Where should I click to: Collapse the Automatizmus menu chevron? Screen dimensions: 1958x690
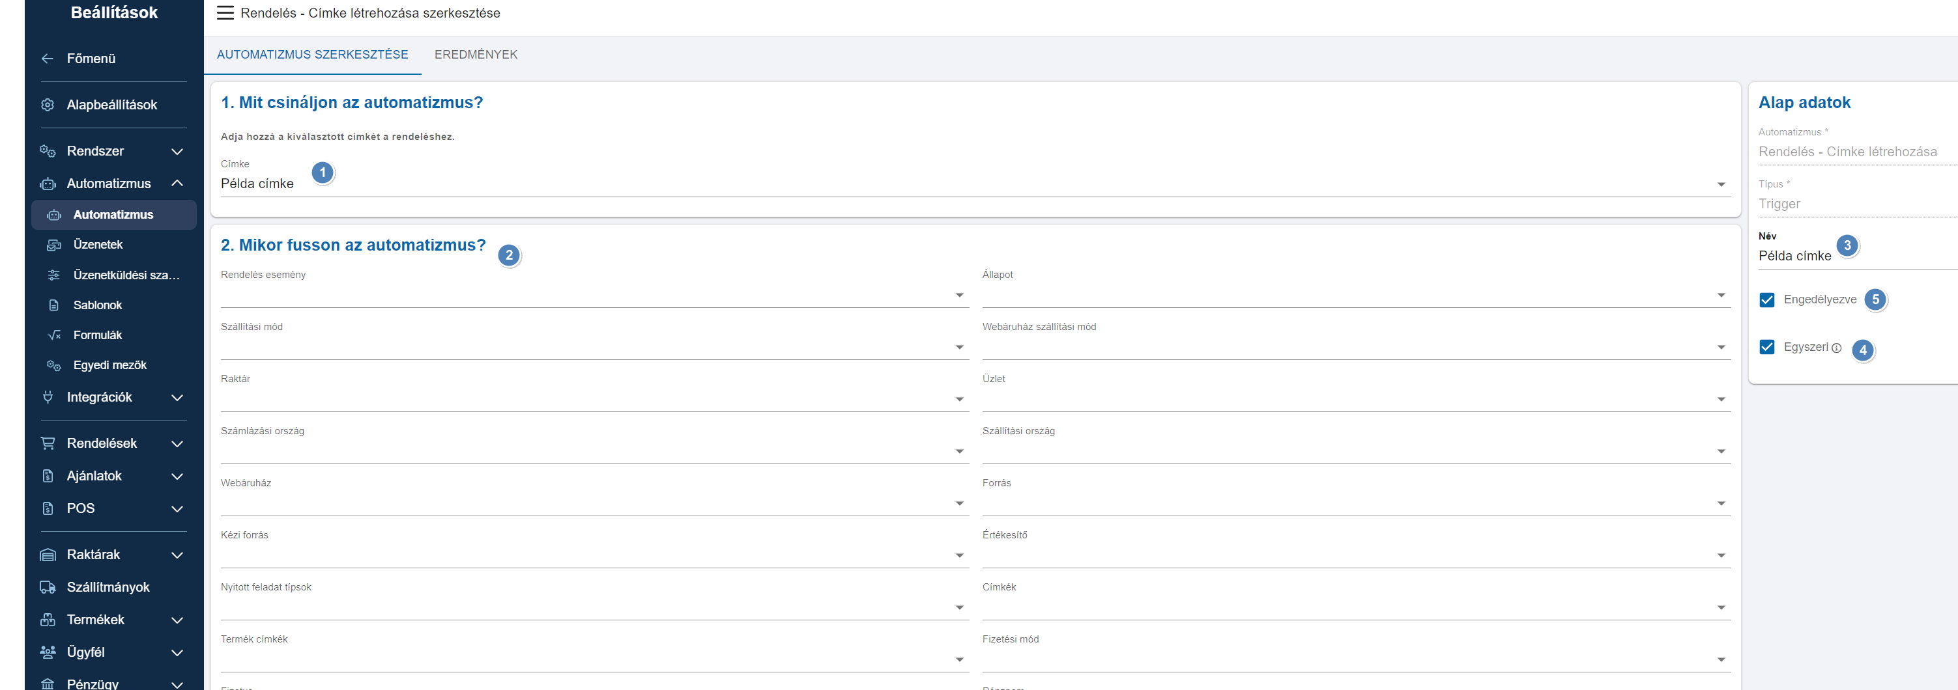point(177,184)
